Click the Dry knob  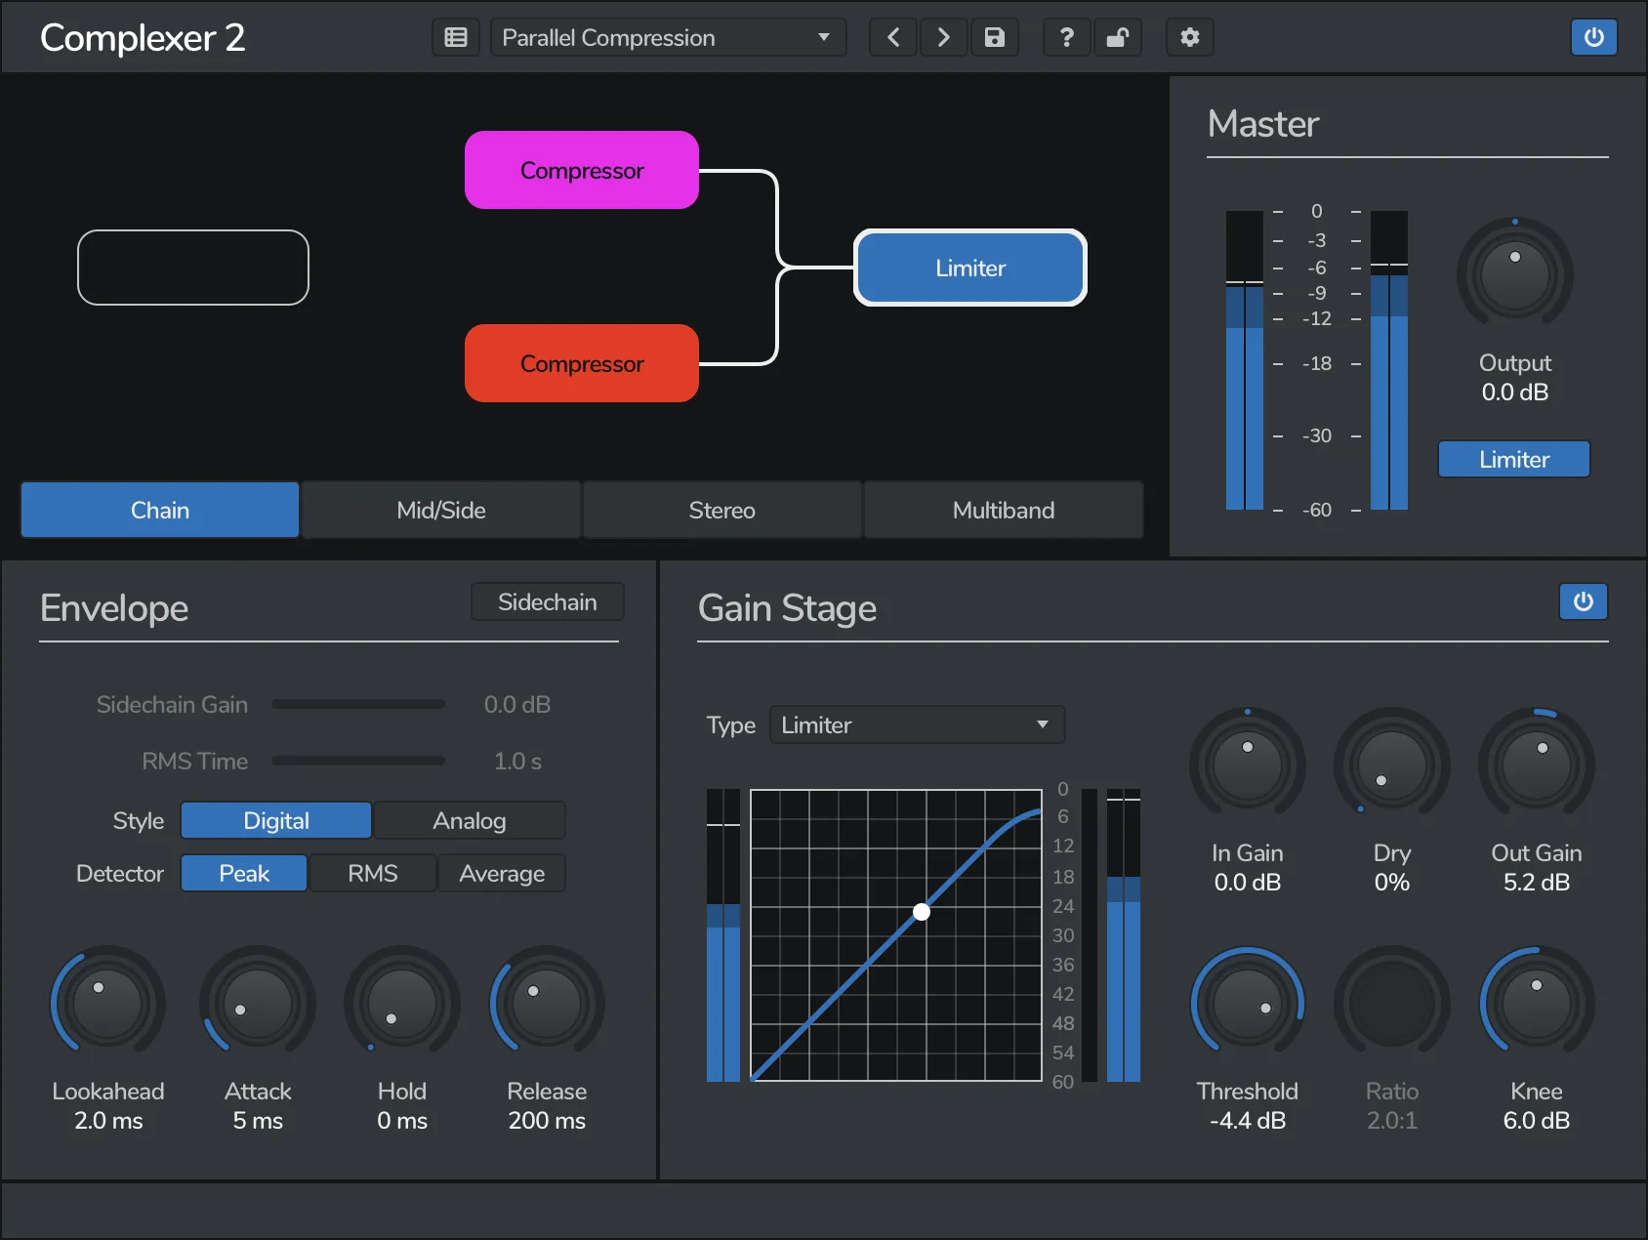(1392, 765)
